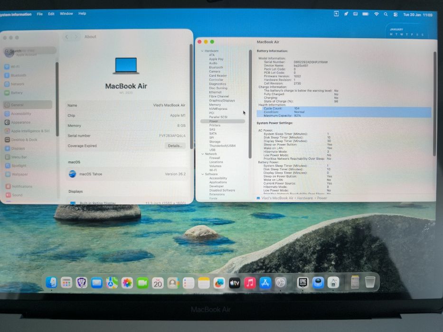Open the Launchpad apps grid in dock
This screenshot has width=443, height=332.
point(66,283)
